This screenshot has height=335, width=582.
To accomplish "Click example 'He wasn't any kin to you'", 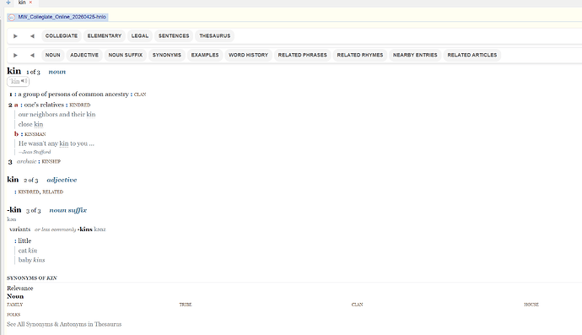I will coord(57,143).
